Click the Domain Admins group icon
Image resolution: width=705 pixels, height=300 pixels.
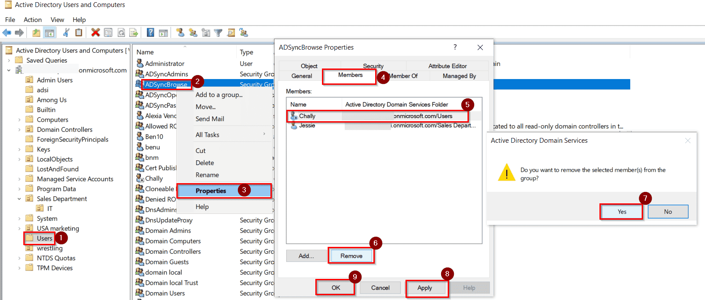point(140,230)
